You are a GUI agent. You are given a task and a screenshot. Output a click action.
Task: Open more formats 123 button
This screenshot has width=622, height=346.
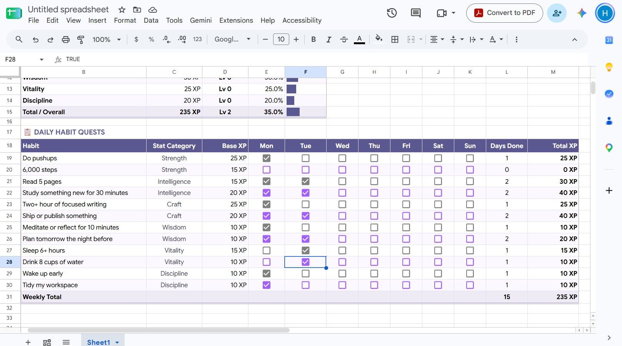click(197, 39)
